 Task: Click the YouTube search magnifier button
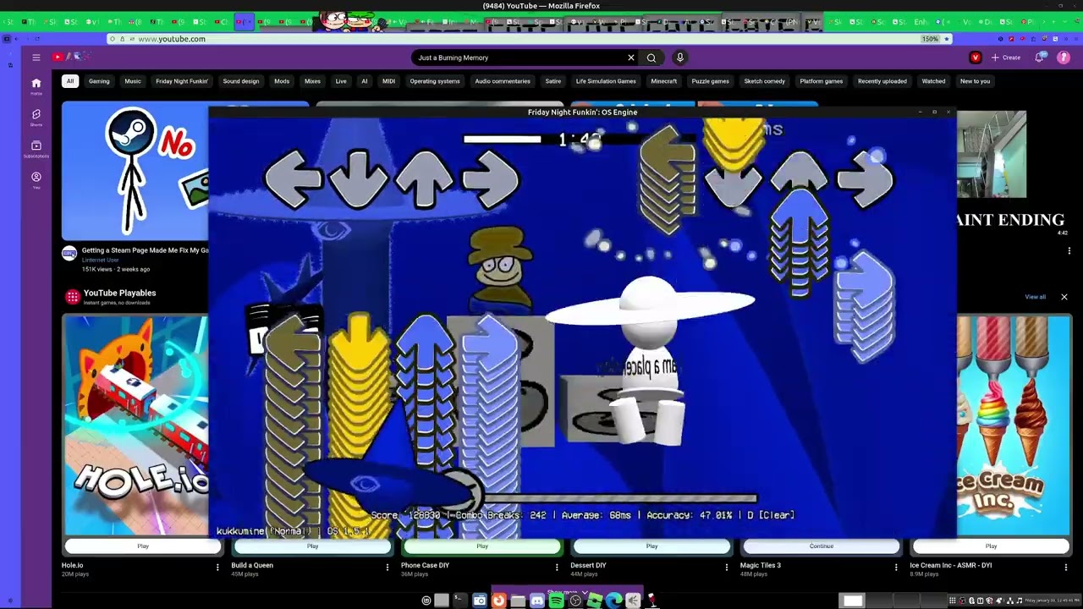pyautogui.click(x=651, y=58)
